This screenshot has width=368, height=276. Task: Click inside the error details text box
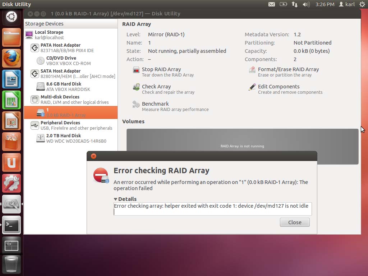tap(213, 209)
